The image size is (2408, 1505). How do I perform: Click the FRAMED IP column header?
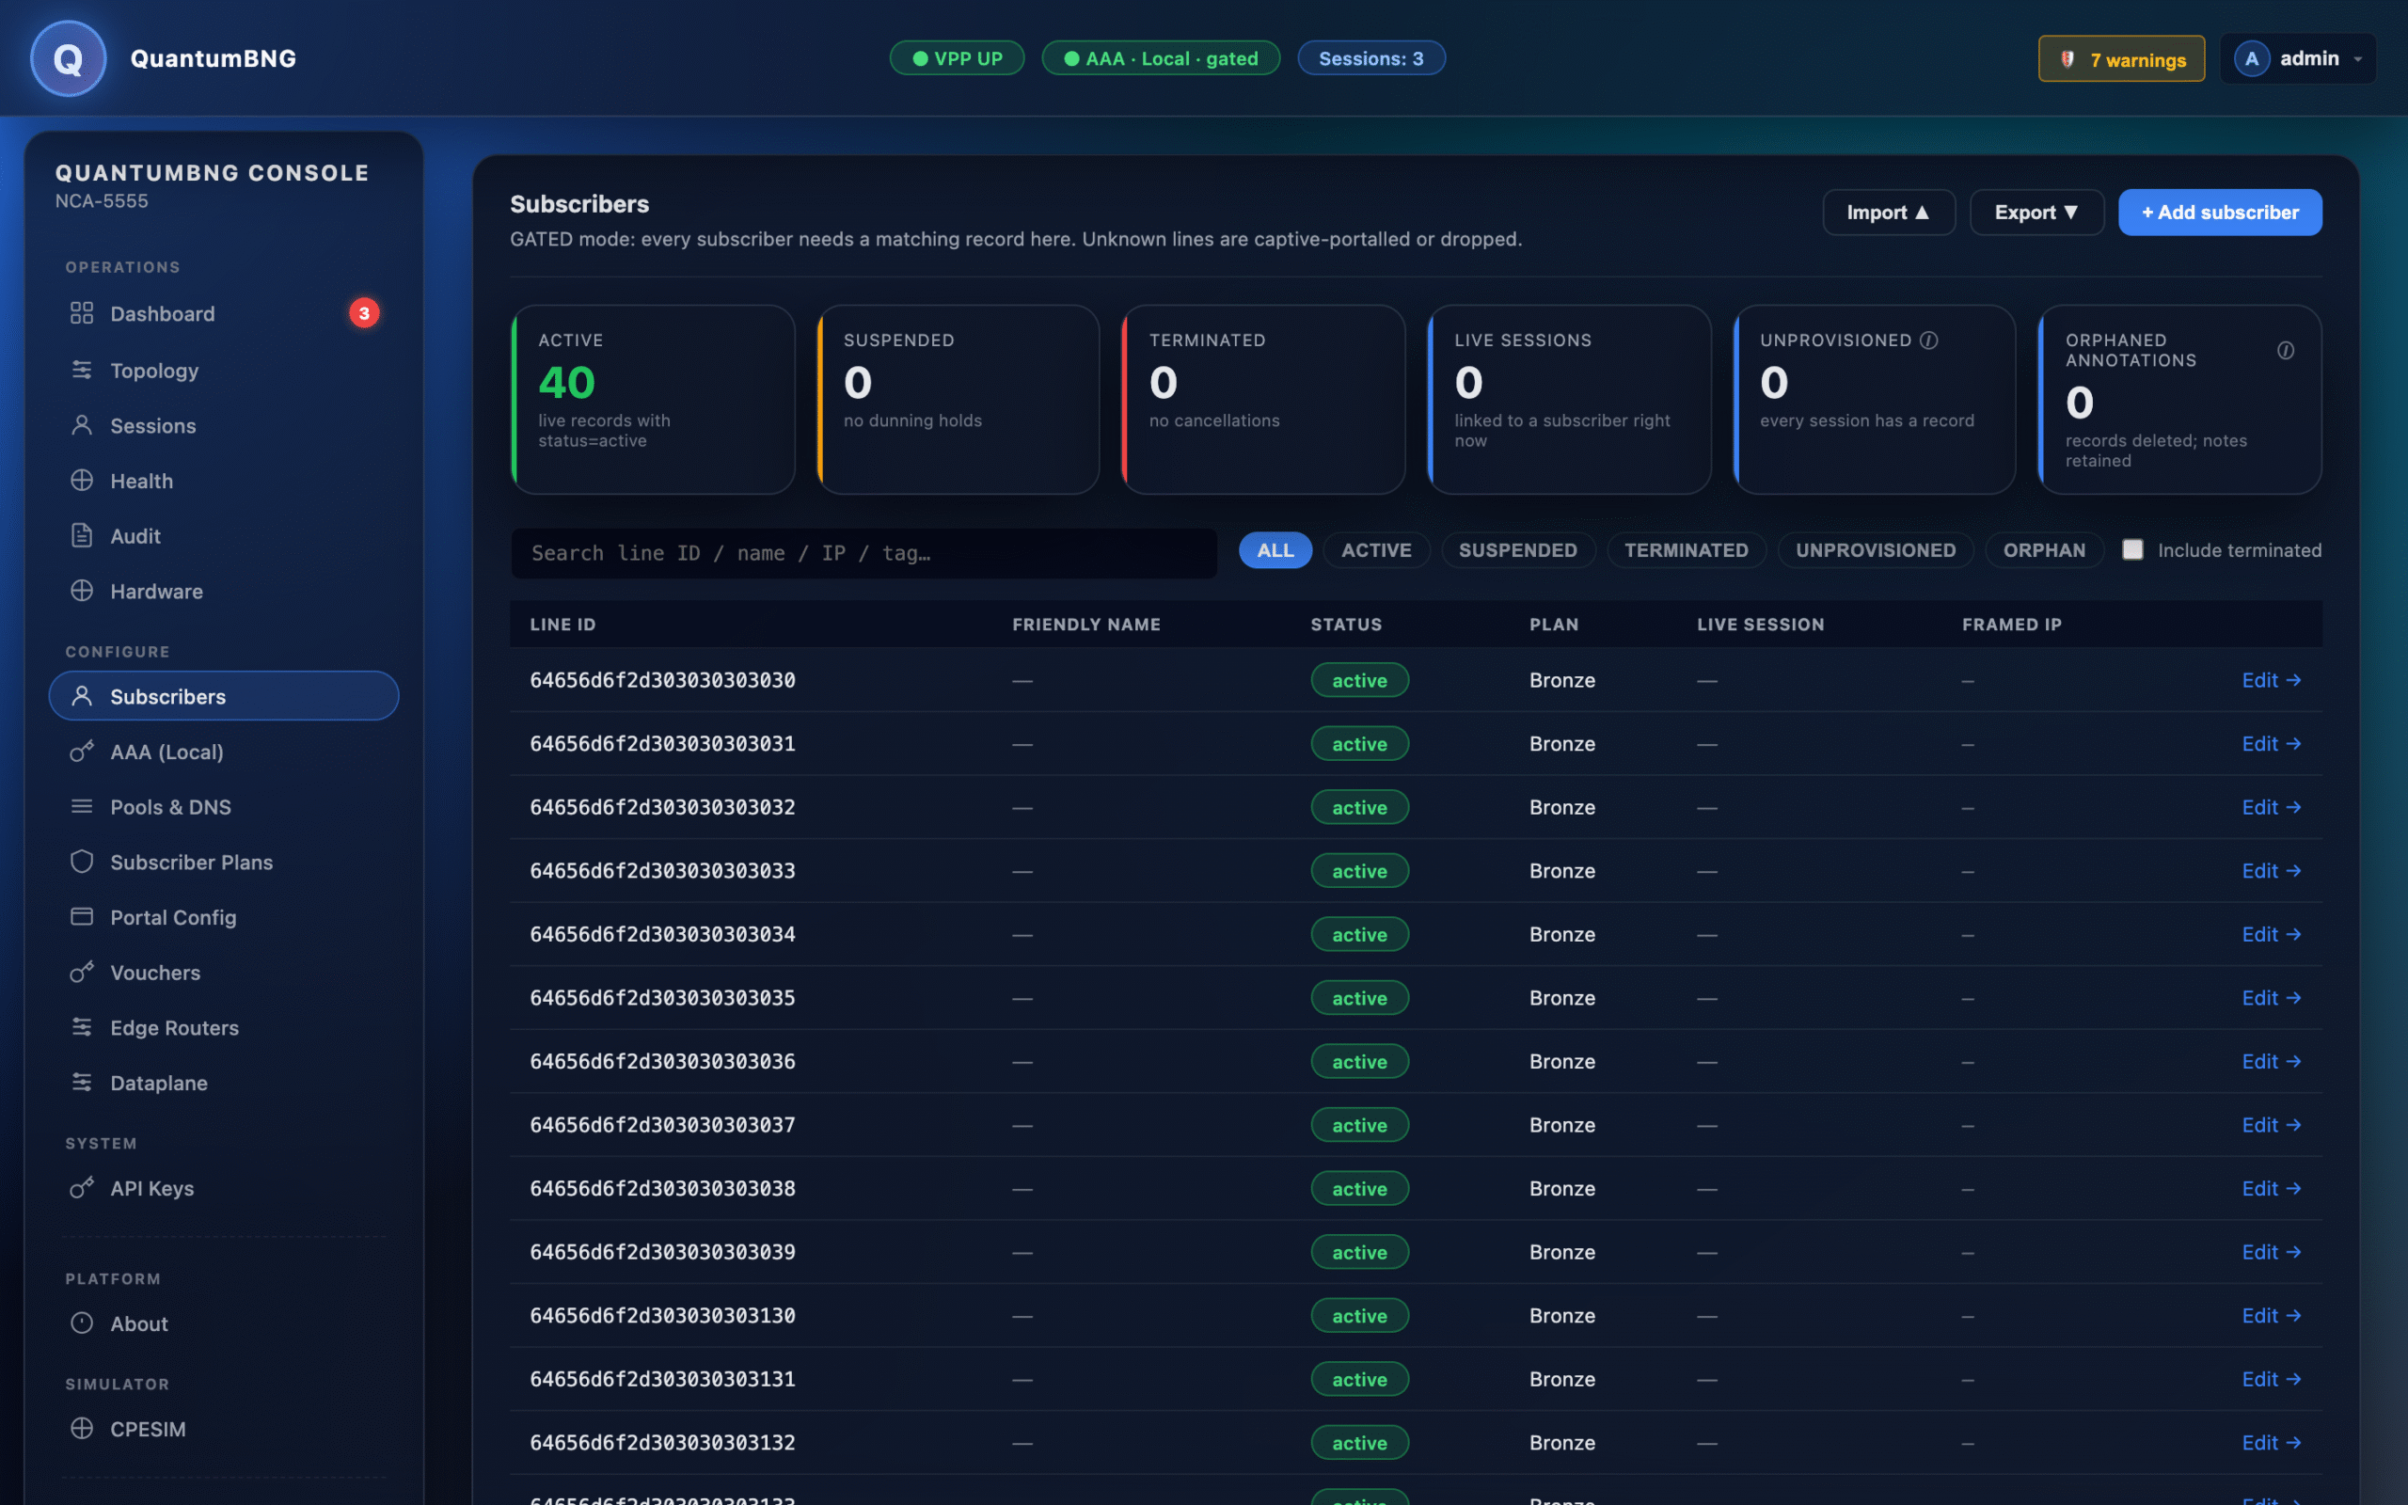[2011, 624]
